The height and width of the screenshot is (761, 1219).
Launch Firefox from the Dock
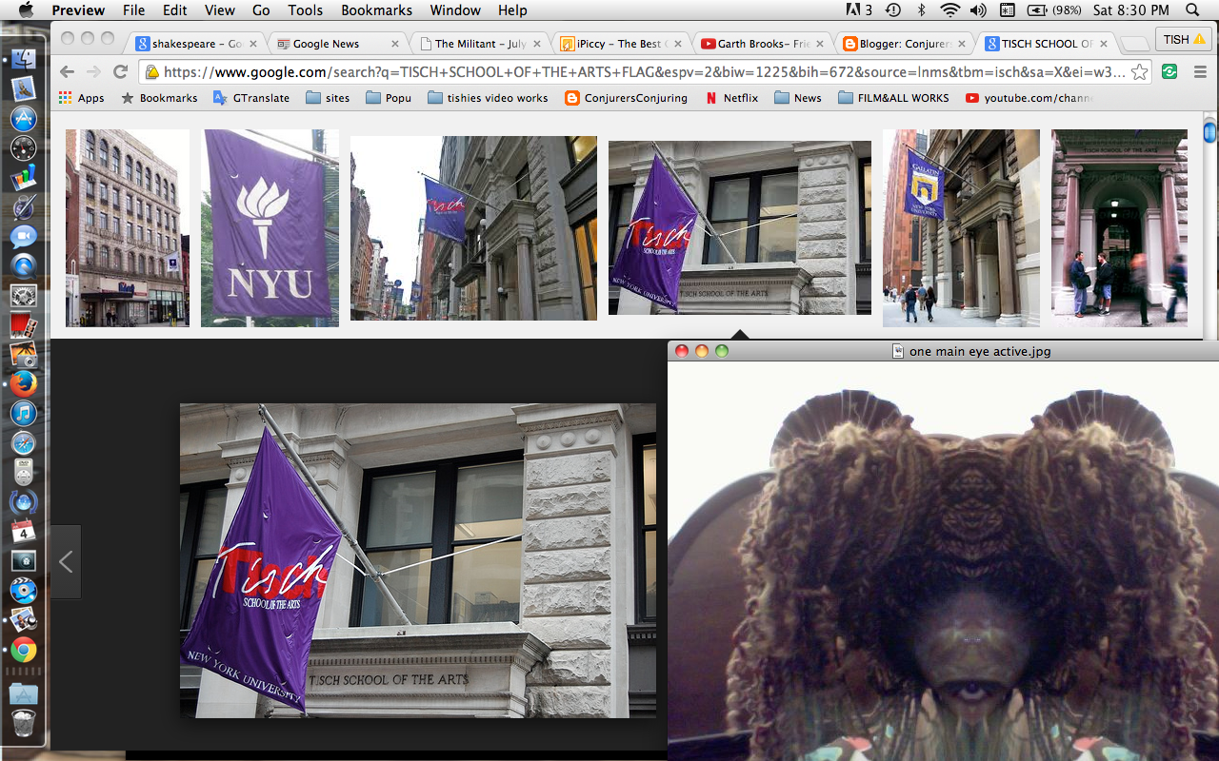(23, 383)
